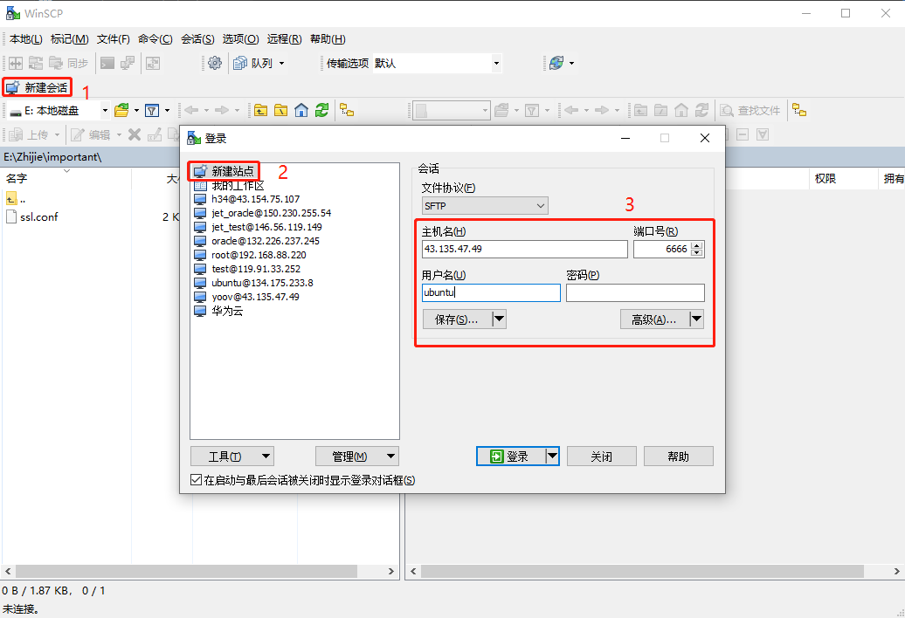
Task: Open the 文件(F) menu
Action: 114,39
